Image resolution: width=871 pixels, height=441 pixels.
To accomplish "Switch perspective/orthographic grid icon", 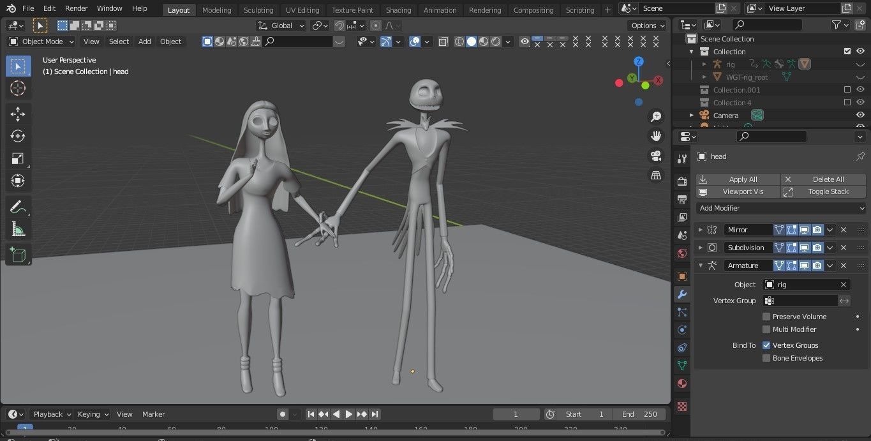I will pos(655,175).
